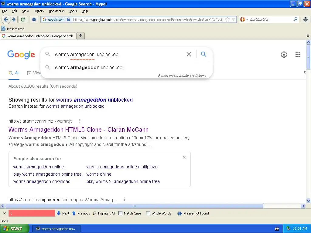Click the on-screen keyboard tray icon
Screen dimensions: 311x233
277,229
